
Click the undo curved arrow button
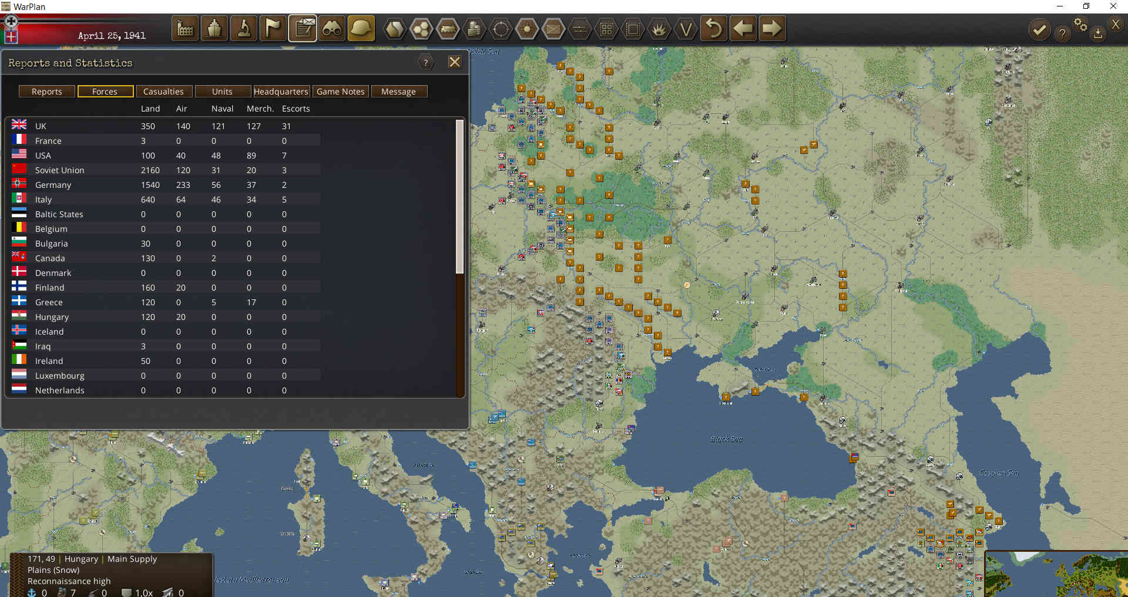tap(714, 28)
